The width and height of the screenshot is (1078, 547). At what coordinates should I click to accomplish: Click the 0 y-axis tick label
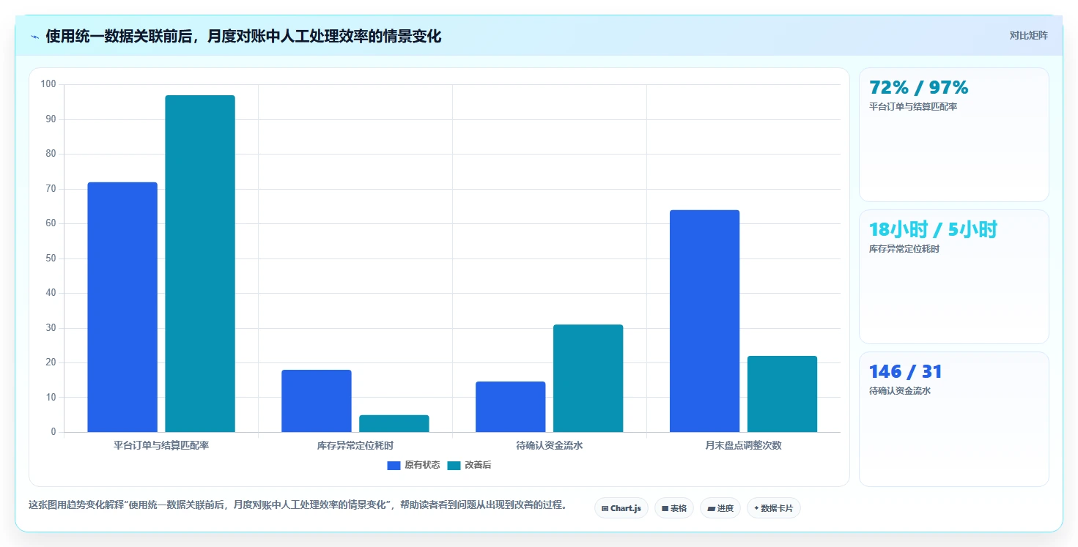pos(53,432)
